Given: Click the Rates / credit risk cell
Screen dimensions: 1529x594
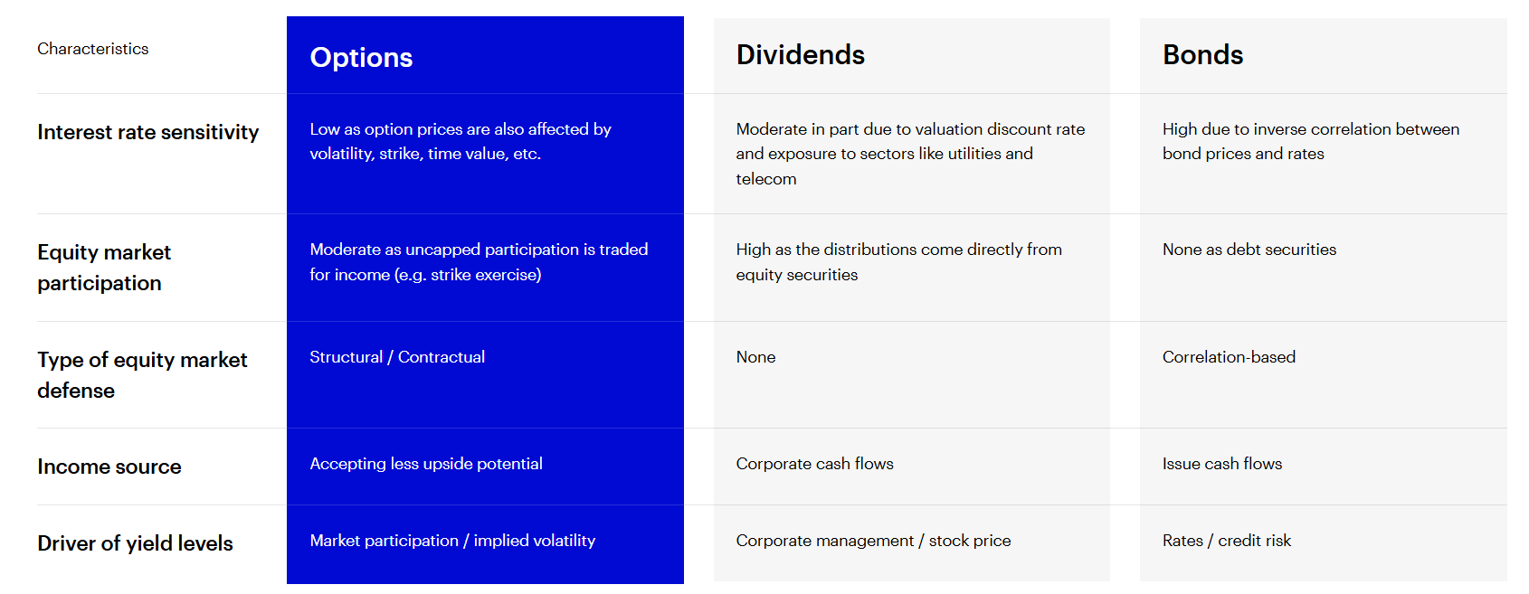Looking at the screenshot, I should pos(1227,541).
